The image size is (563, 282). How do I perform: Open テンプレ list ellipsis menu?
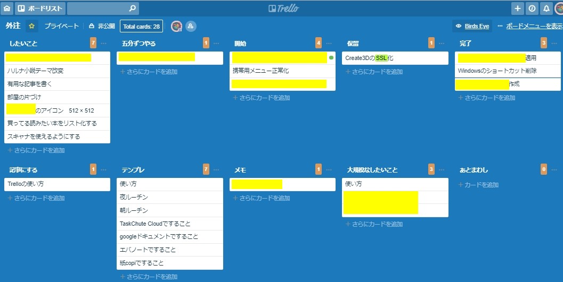point(216,169)
